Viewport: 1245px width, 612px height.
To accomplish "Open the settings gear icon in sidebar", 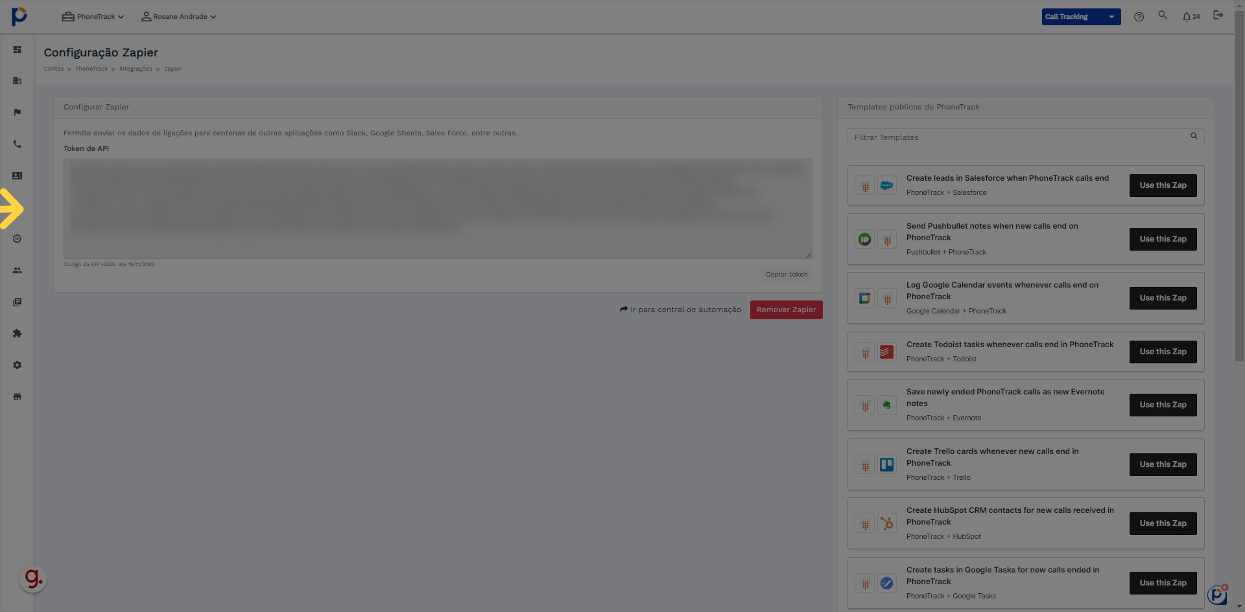I will 18,365.
